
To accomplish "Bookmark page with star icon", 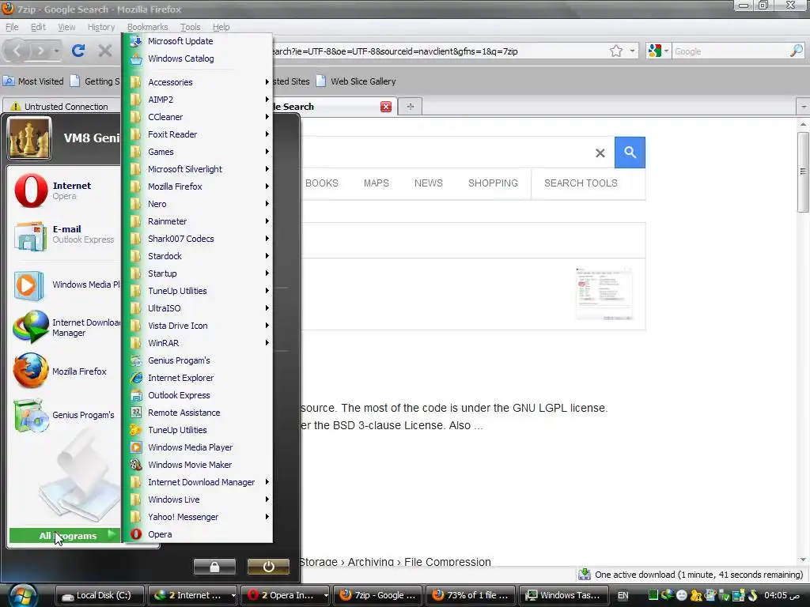I will (615, 51).
